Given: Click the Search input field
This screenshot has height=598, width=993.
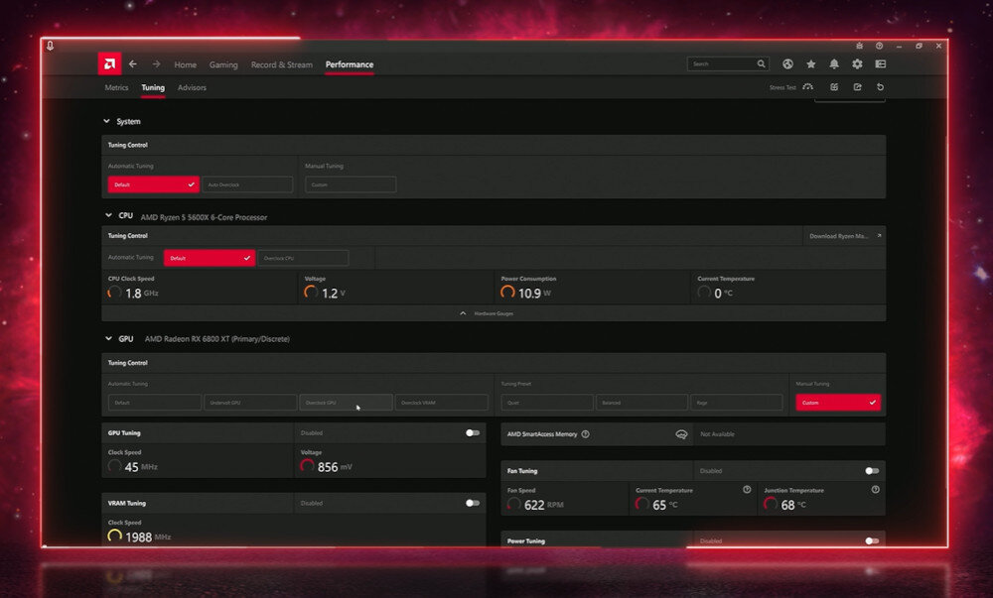Looking at the screenshot, I should point(723,63).
